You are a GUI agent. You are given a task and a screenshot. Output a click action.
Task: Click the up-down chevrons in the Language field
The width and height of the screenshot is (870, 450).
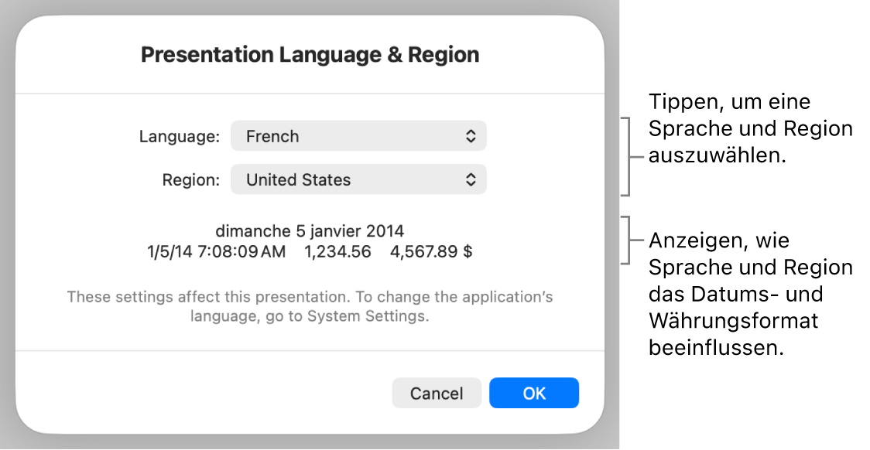471,136
